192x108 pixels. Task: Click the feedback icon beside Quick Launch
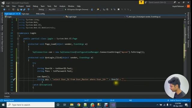click(146, 2)
